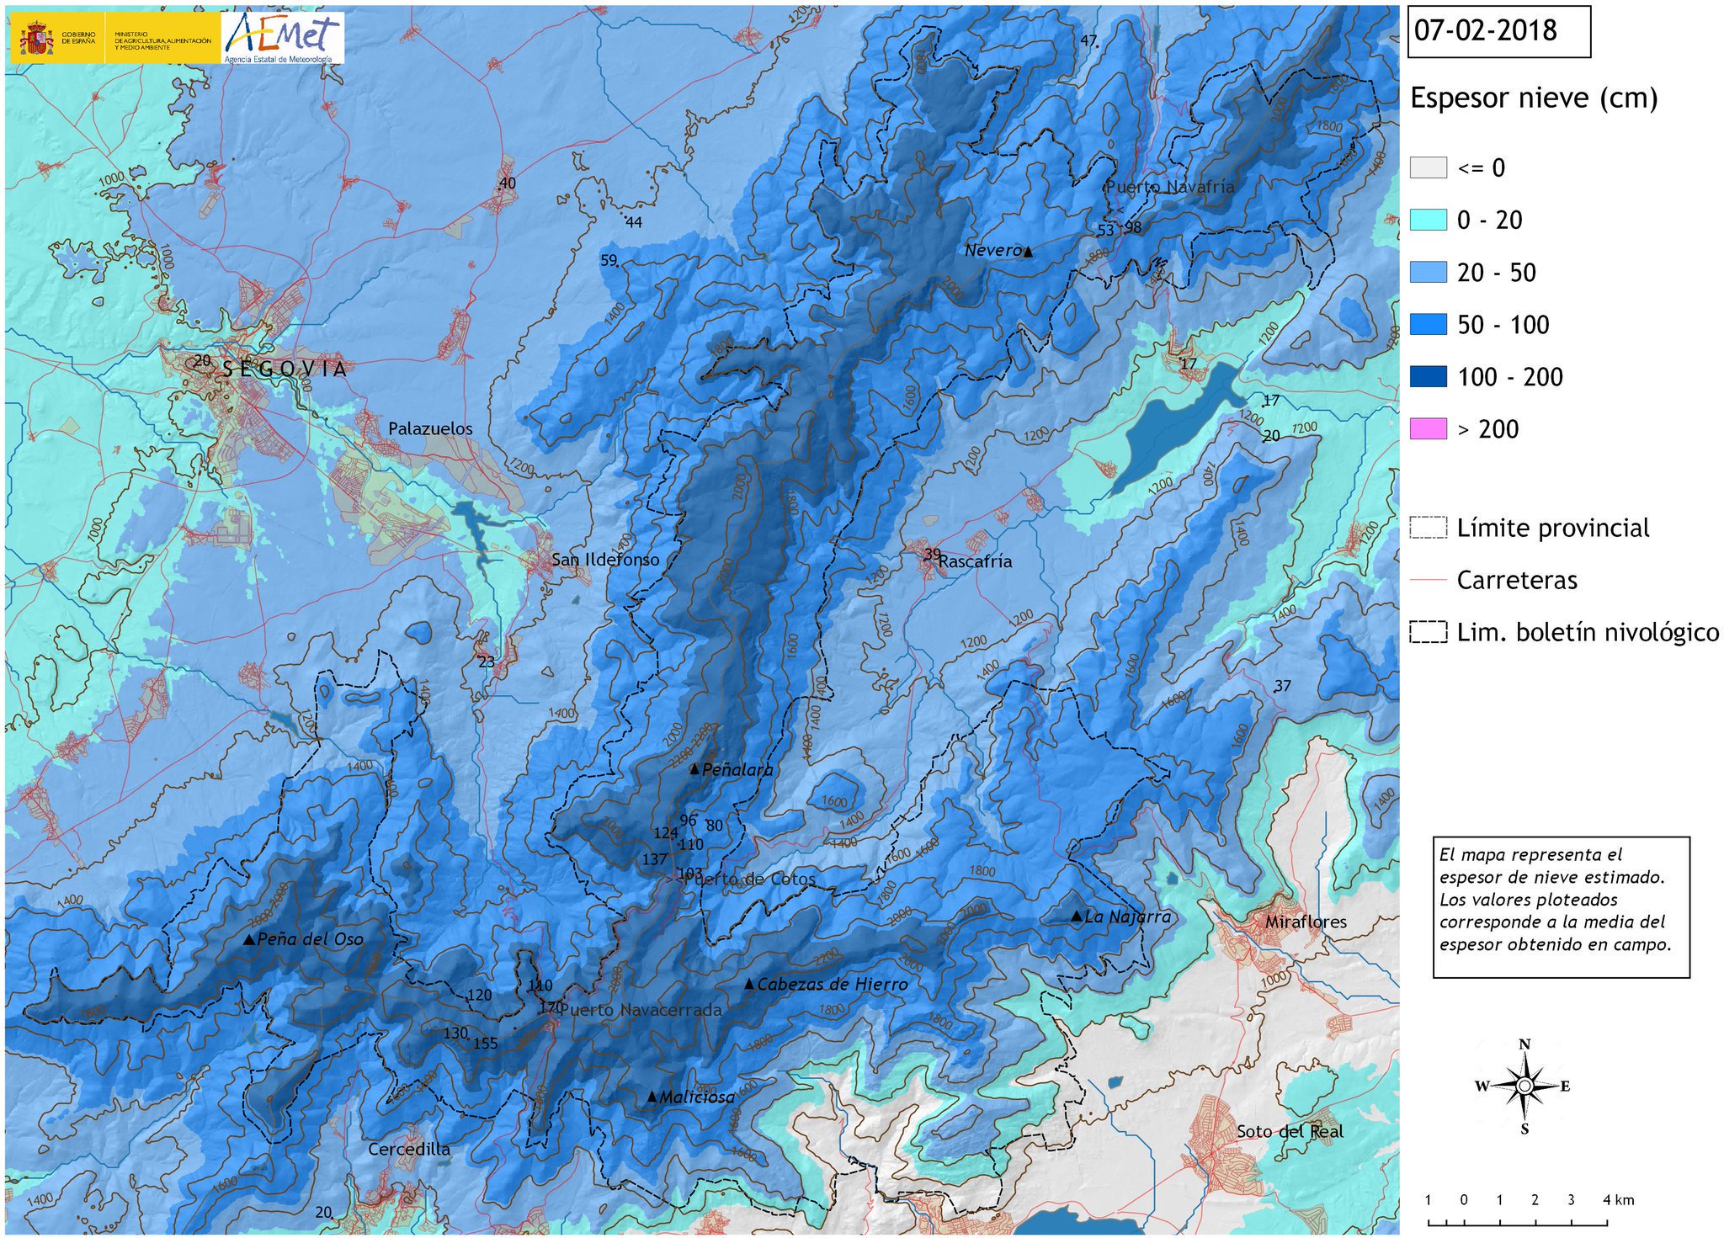Screen dimensions: 1724x1238
Task: Click the Peña del Oso peak marker
Action: click(x=248, y=939)
